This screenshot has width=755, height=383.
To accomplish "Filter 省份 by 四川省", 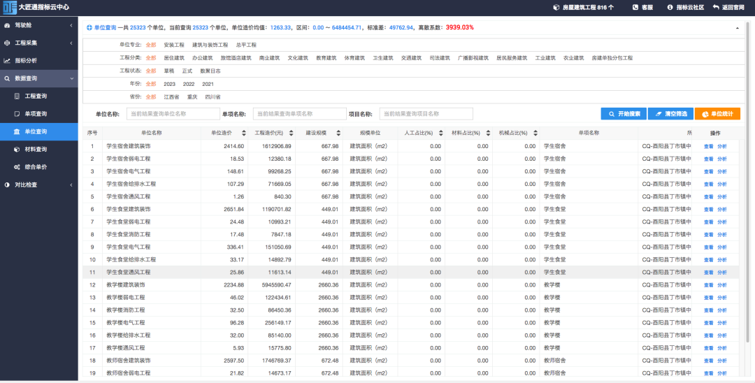I will [213, 96].
